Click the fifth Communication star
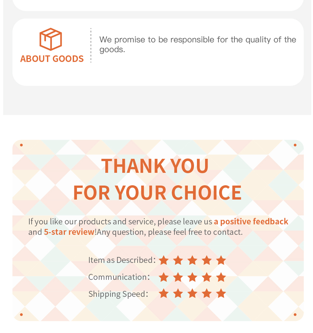This screenshot has width=313, height=333. coord(221,277)
